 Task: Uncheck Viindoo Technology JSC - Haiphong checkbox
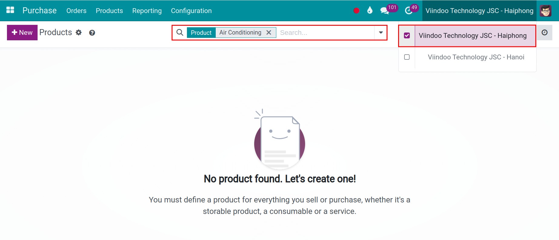[x=407, y=35]
